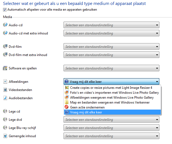This screenshot has width=172, height=144.
Task: Click the Gemengde inhoud icon
Action: [x=5, y=136]
